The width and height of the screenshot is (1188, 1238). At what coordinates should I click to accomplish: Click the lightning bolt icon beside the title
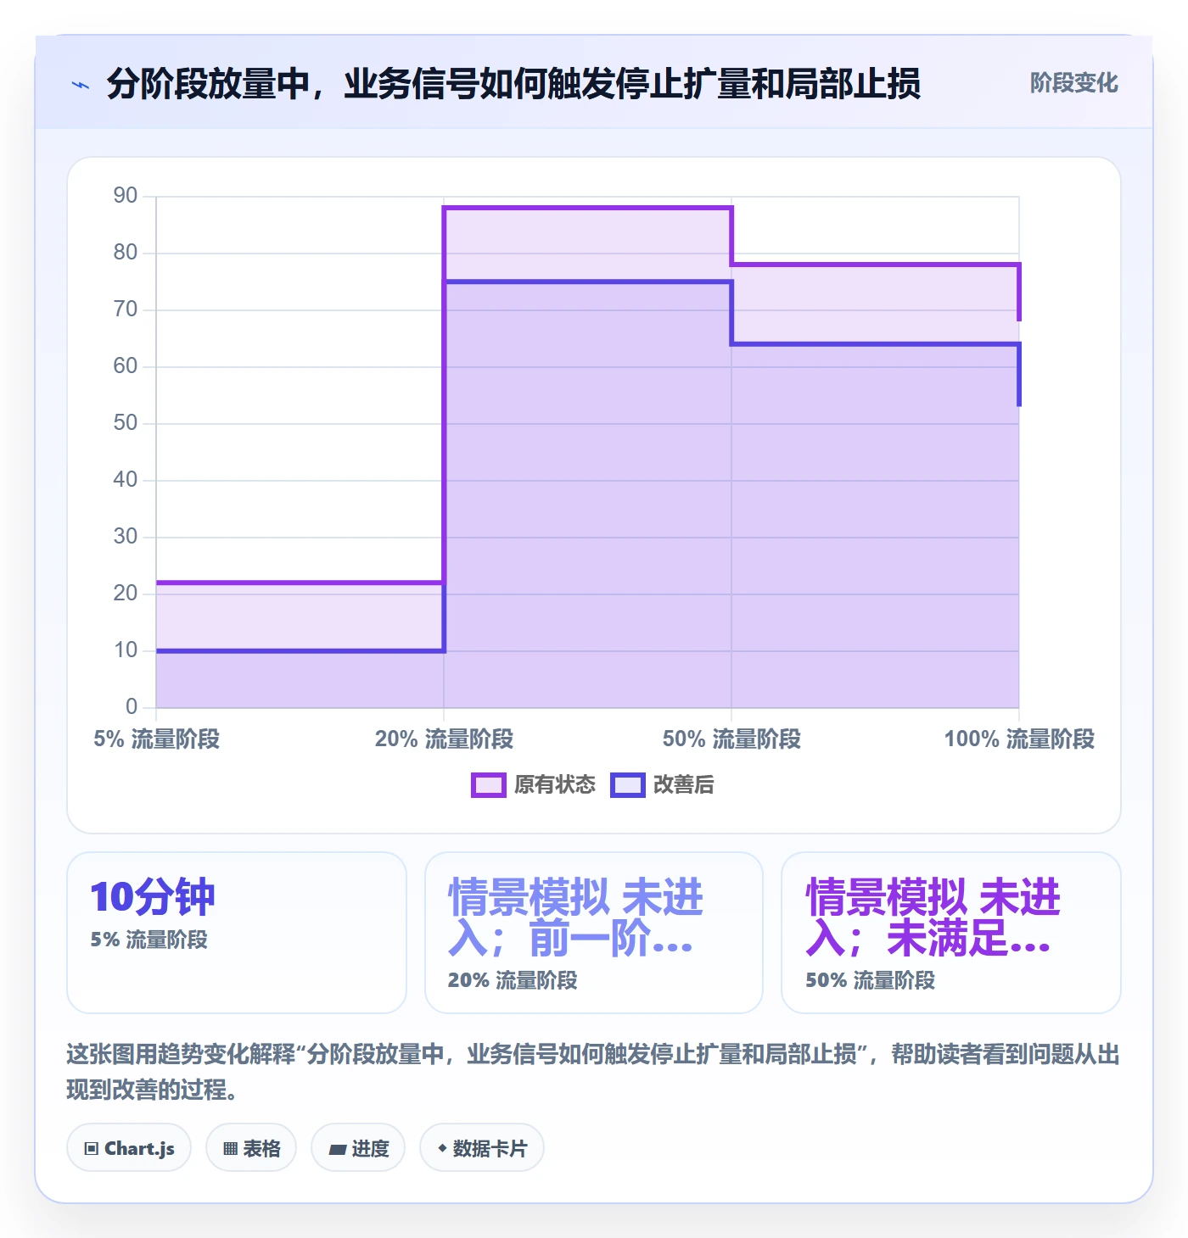(x=81, y=85)
